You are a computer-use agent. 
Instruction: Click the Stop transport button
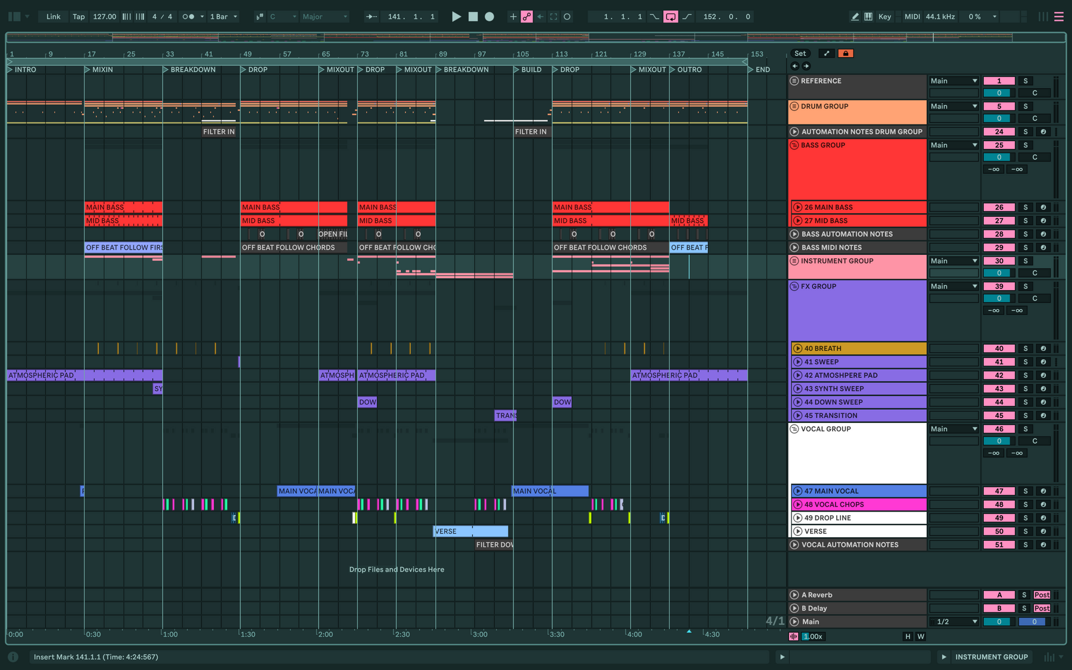pos(473,17)
